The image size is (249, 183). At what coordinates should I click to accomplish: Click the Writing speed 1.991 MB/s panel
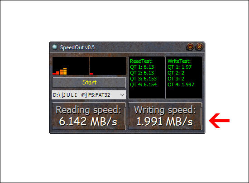click(x=165, y=116)
